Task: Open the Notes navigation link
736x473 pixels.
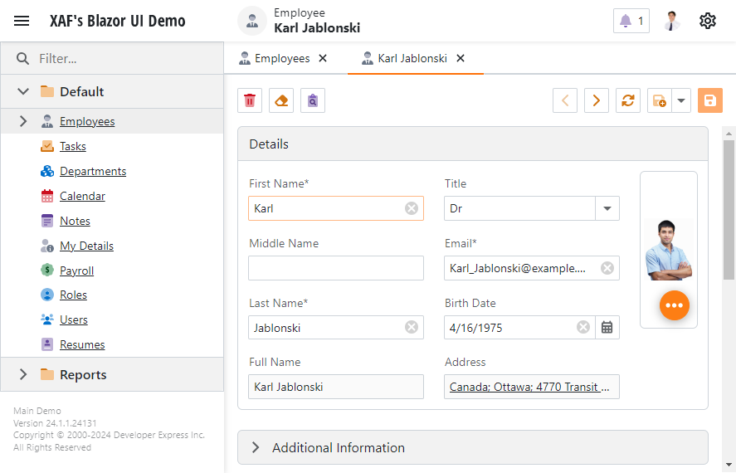Action: tap(75, 221)
